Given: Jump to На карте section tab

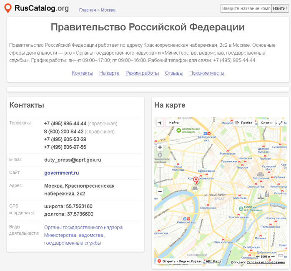Looking at the screenshot, I should click(109, 73).
